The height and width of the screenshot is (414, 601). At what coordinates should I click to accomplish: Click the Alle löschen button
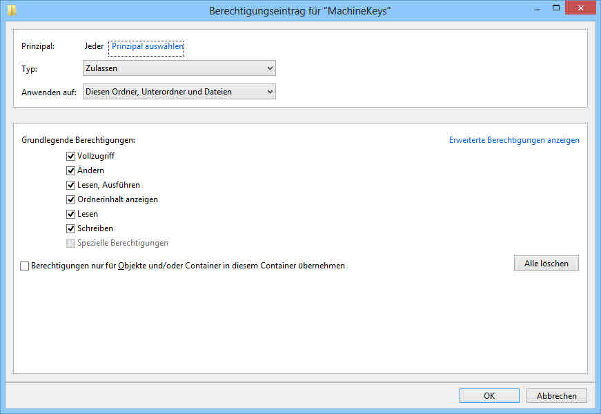[546, 264]
